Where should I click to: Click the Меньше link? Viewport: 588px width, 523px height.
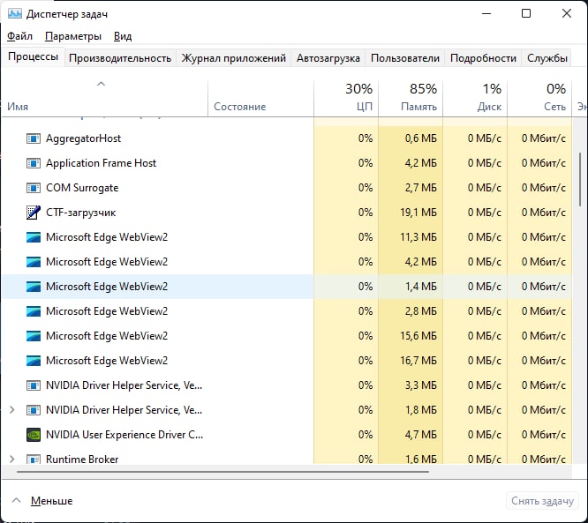pos(52,501)
